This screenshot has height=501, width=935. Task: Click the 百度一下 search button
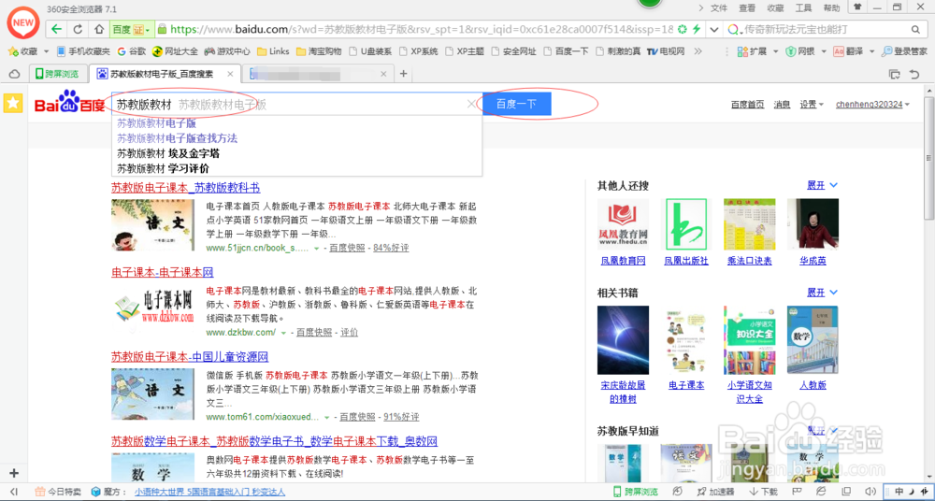pyautogui.click(x=517, y=105)
